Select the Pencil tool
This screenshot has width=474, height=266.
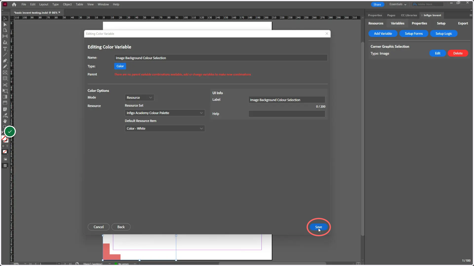(5, 67)
